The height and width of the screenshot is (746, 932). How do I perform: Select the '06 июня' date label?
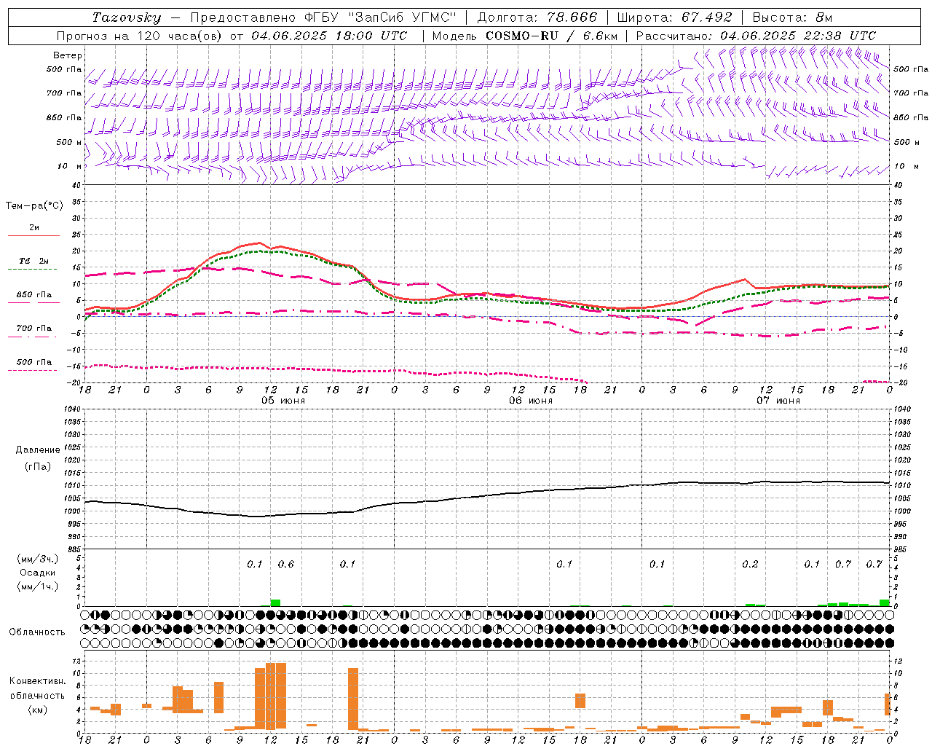(x=531, y=401)
